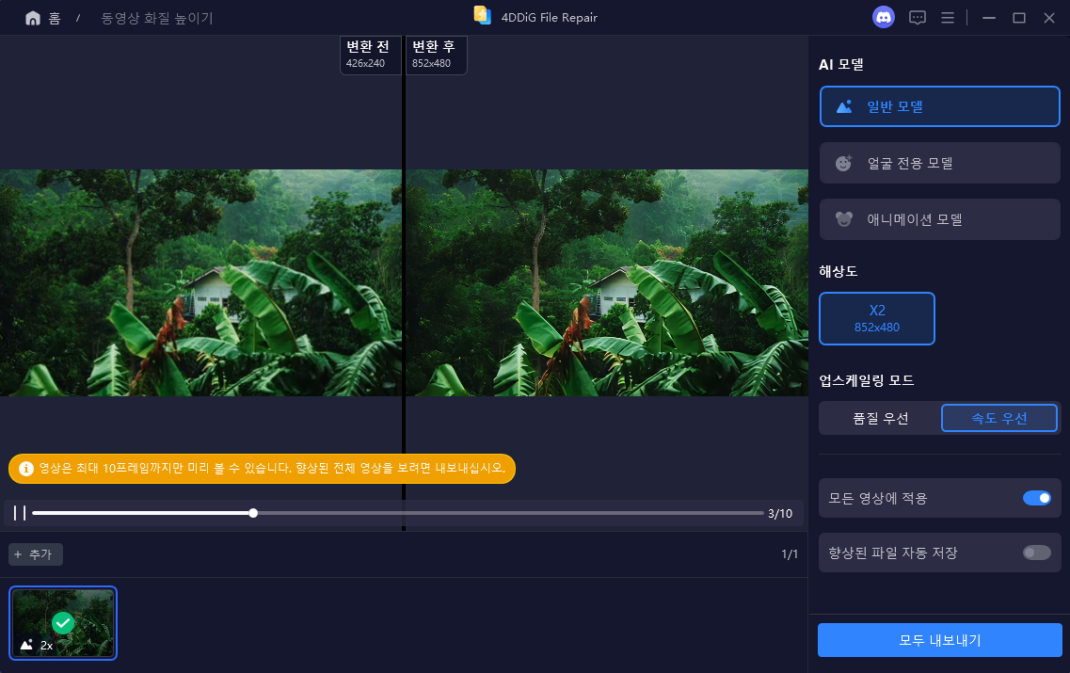The width and height of the screenshot is (1070, 673).
Task: Go to Home via house icon
Action: click(33, 19)
